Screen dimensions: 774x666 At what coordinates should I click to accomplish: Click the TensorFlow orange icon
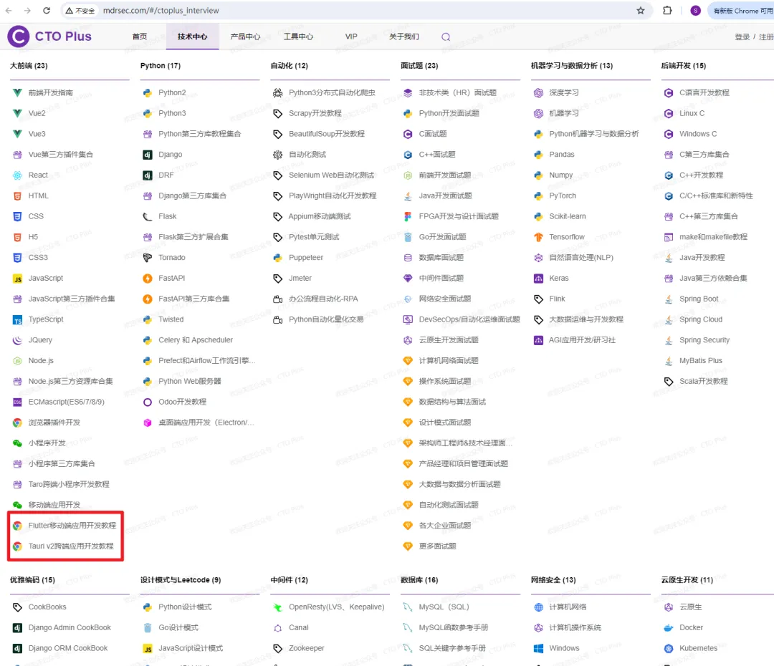click(x=538, y=237)
